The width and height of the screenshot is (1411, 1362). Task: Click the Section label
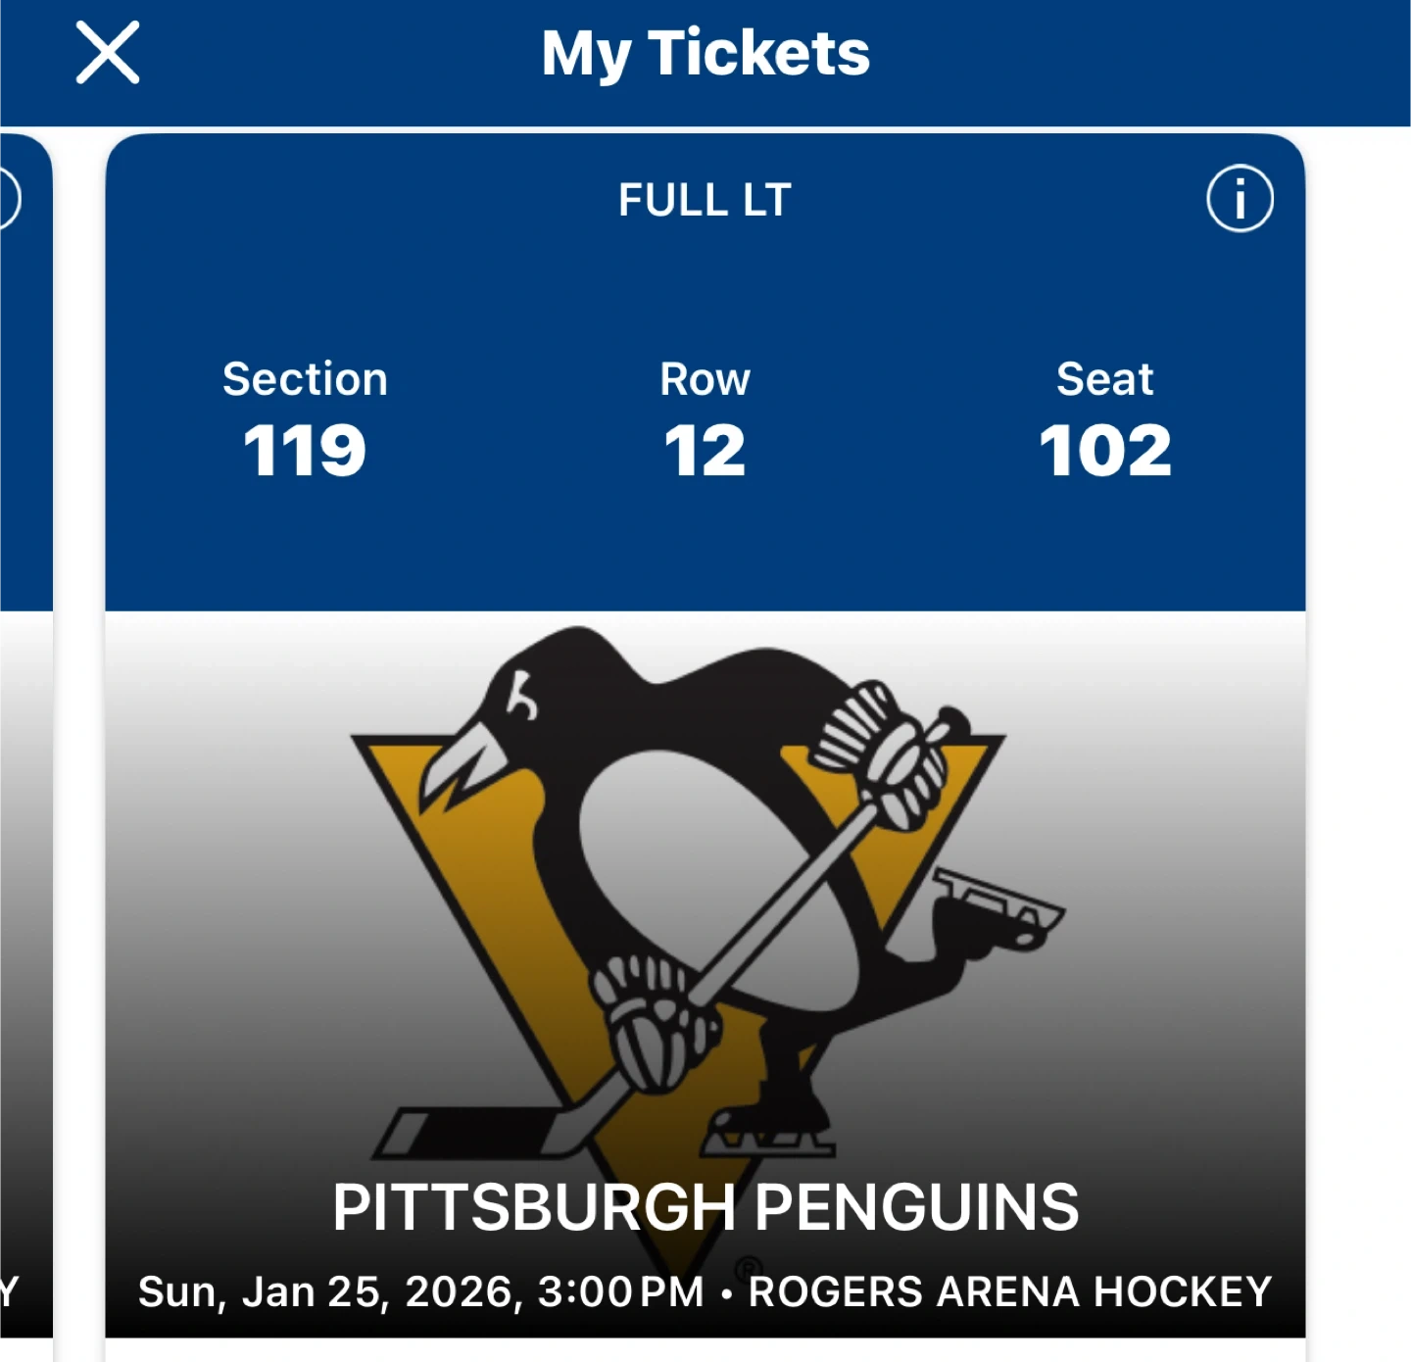(305, 379)
